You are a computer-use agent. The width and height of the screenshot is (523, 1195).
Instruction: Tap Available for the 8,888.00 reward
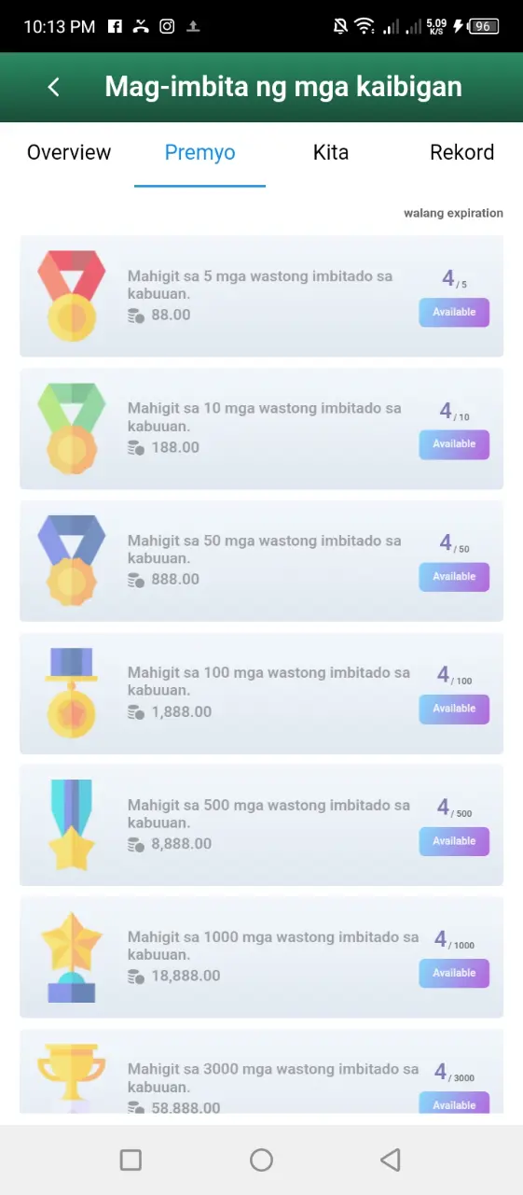click(x=454, y=841)
